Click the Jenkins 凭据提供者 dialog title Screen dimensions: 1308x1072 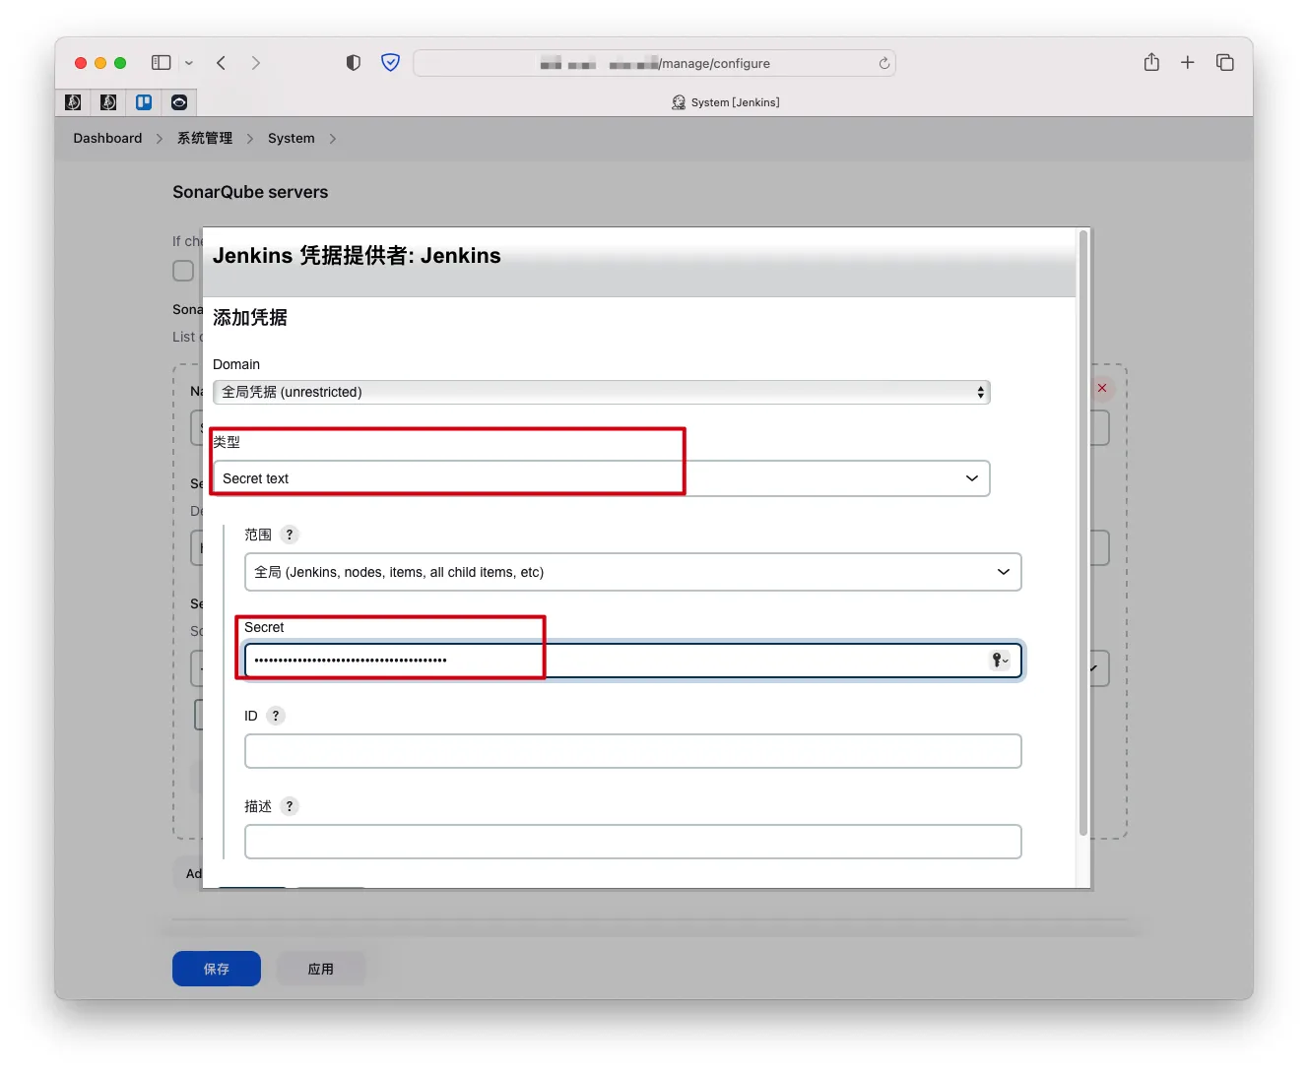[357, 256]
